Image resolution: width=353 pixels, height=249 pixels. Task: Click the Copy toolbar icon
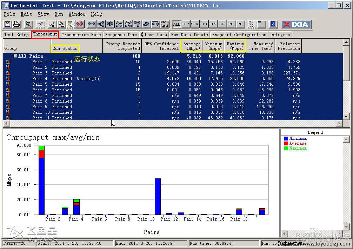tap(61, 24)
